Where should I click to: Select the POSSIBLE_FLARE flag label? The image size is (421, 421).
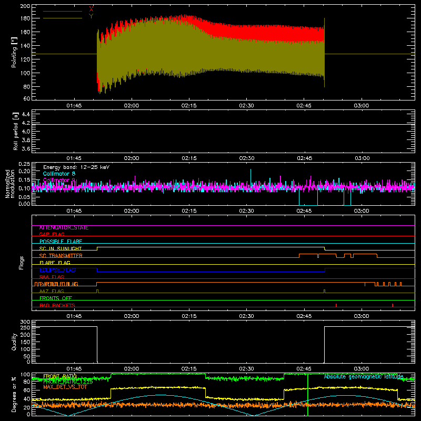tap(61, 242)
